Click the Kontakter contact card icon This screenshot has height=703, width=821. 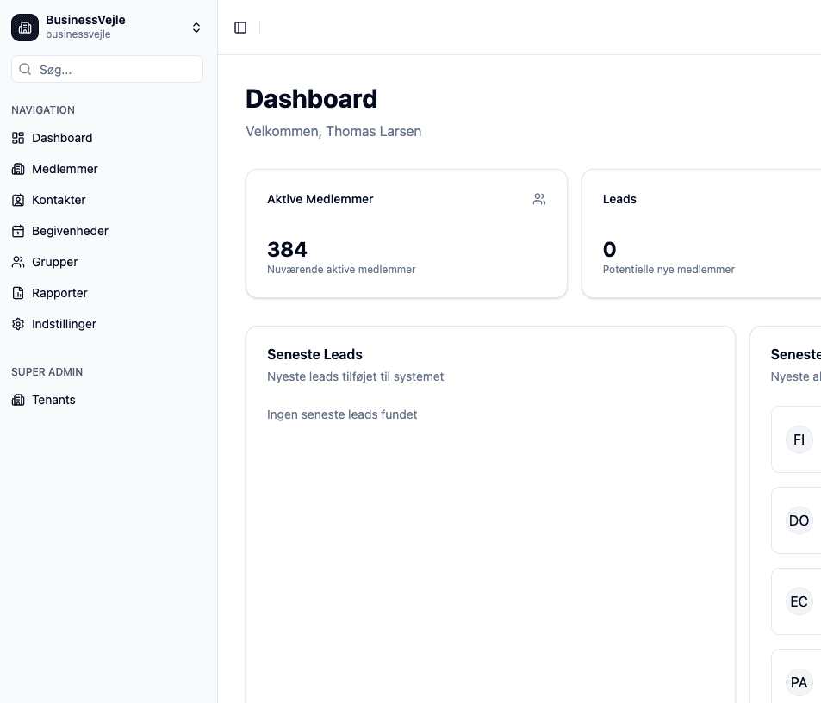click(18, 200)
